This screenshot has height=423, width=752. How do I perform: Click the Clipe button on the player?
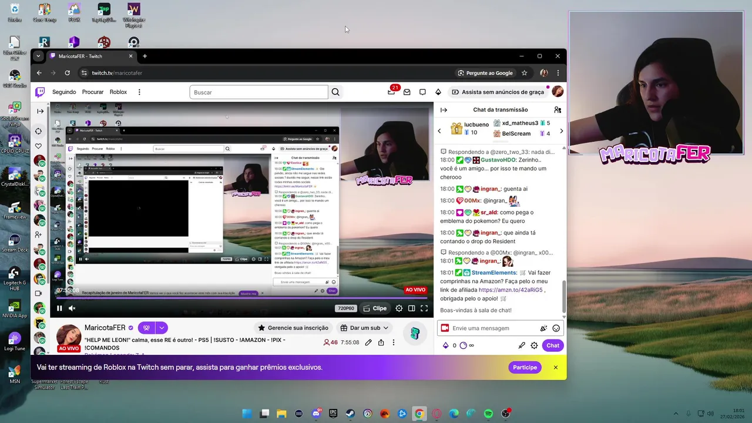(x=374, y=308)
